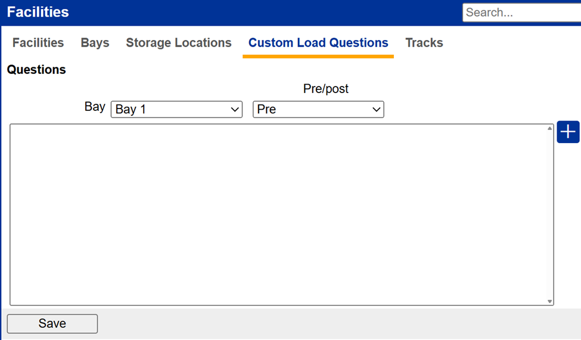This screenshot has width=581, height=340.
Task: Click the chevron arrow on Bay selector
Action: [x=235, y=110]
